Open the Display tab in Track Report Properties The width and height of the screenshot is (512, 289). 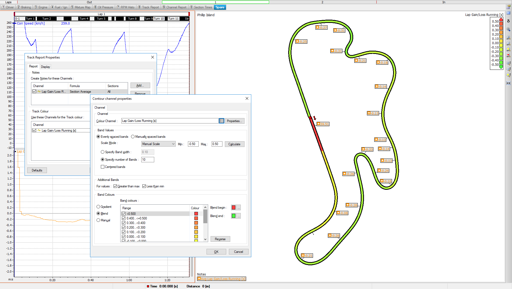pyautogui.click(x=45, y=66)
